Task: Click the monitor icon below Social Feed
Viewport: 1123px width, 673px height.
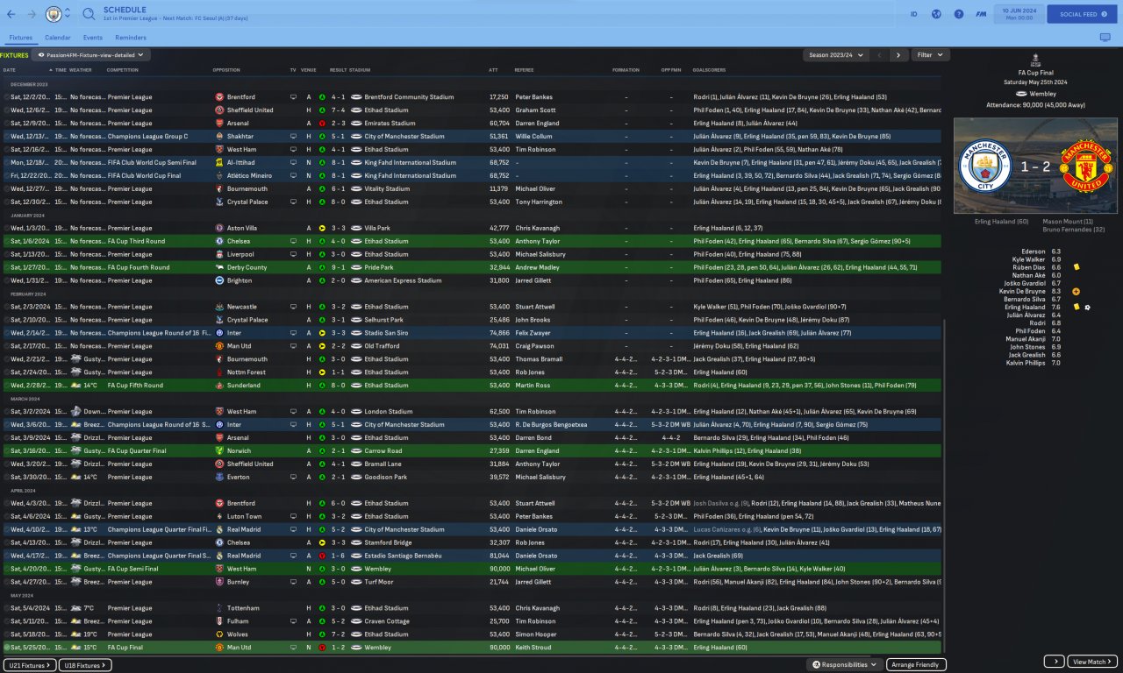Action: [1105, 38]
